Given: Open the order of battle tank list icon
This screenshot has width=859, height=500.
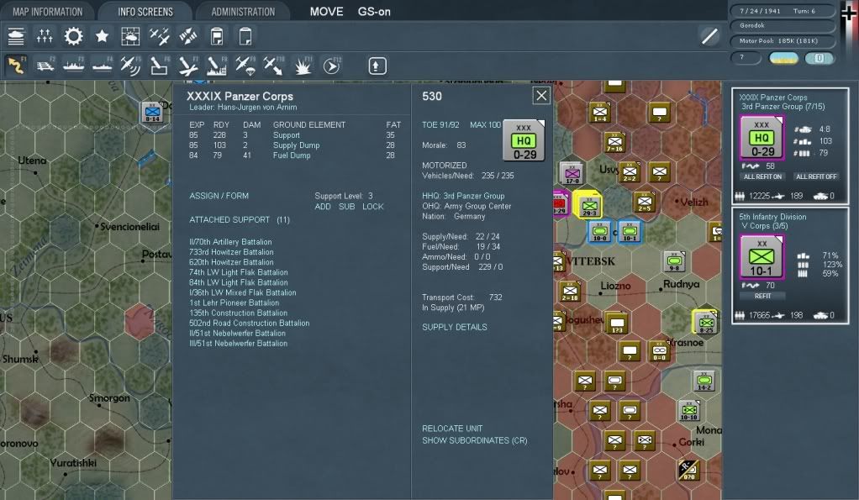Looking at the screenshot, I should pyautogui.click(x=16, y=36).
